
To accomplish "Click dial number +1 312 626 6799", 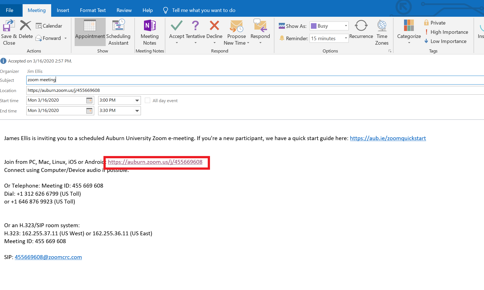I will 37,194.
